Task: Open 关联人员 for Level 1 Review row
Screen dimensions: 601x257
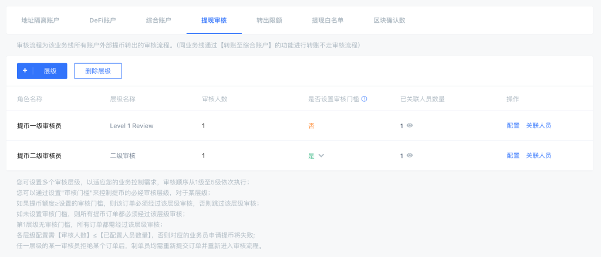Action: pyautogui.click(x=538, y=125)
